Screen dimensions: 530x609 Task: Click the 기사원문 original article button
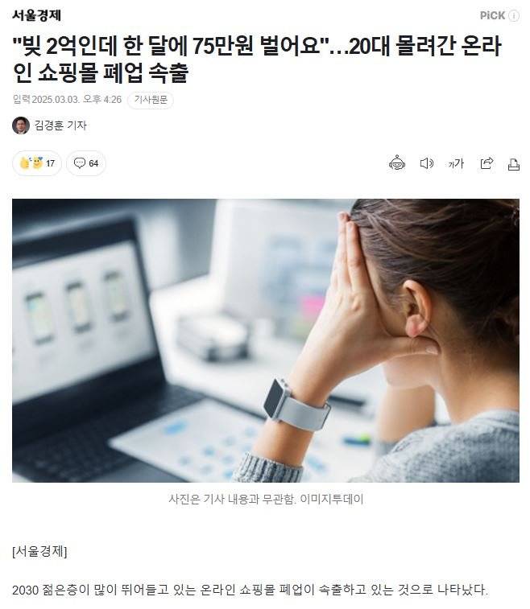151,100
